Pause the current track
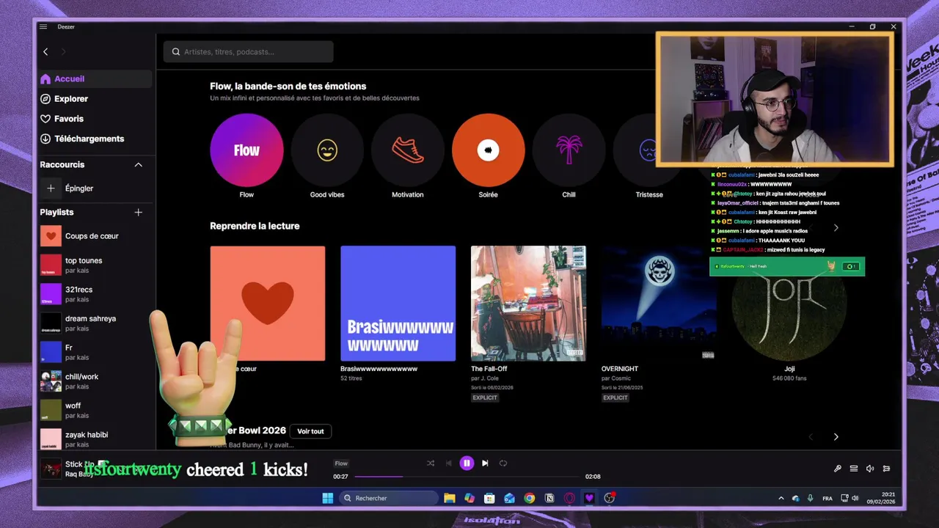 pos(467,463)
